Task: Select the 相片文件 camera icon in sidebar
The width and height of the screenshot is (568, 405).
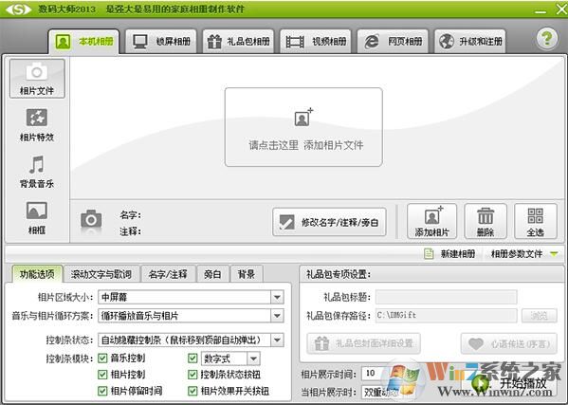Action: [37, 79]
